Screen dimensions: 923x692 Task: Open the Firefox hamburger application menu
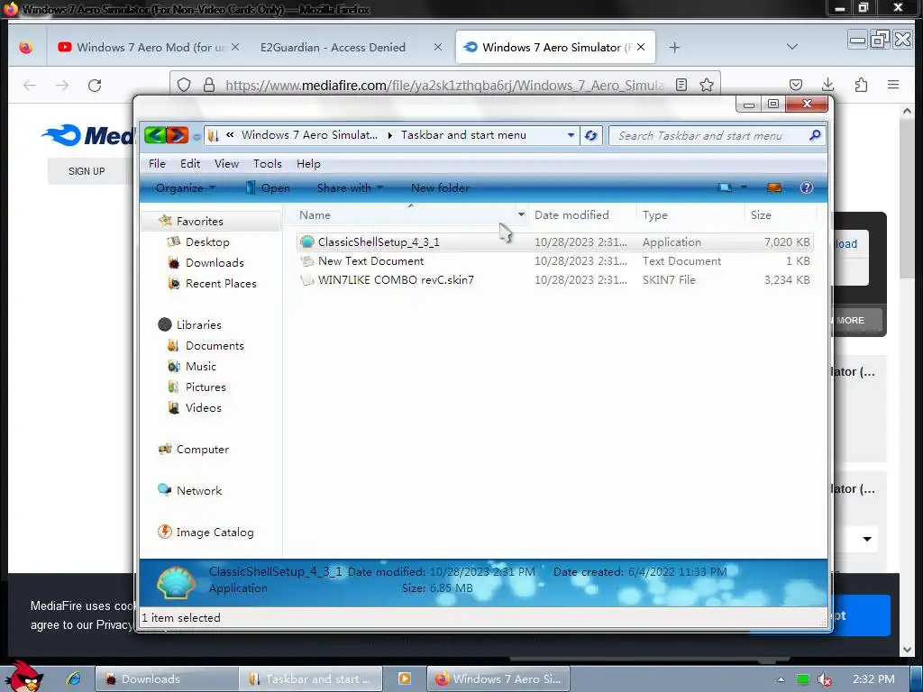coord(893,85)
